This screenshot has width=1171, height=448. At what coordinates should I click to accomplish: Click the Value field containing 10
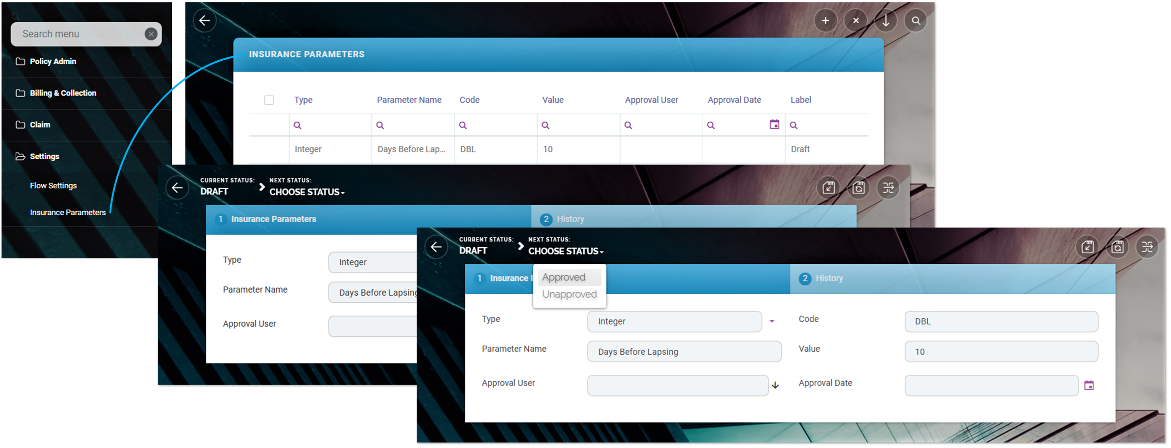tap(1001, 352)
